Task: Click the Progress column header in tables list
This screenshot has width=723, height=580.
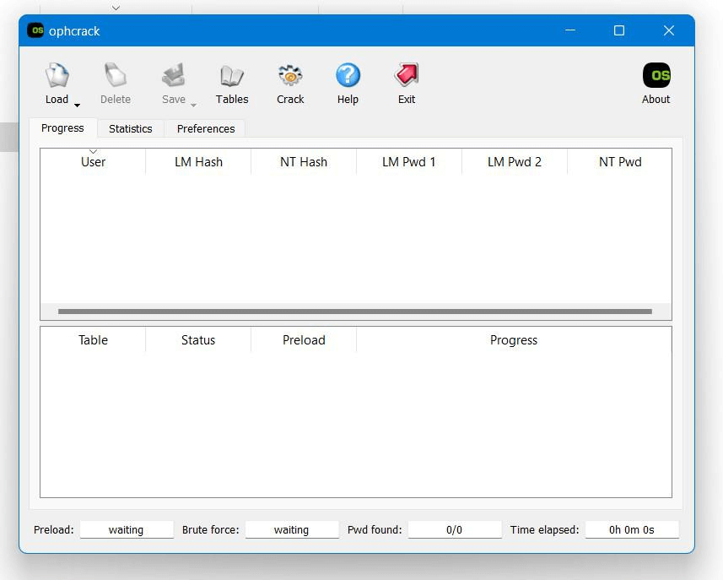Action: (514, 340)
